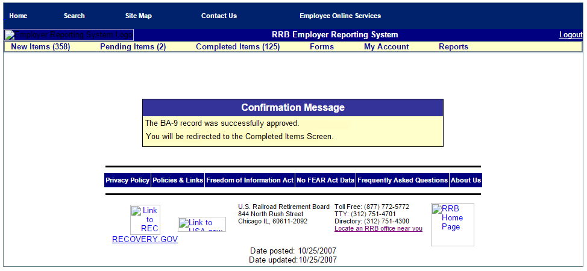Viewport: 587px width, 271px height.
Task: Click the USA.gov image link icon
Action: (202, 225)
